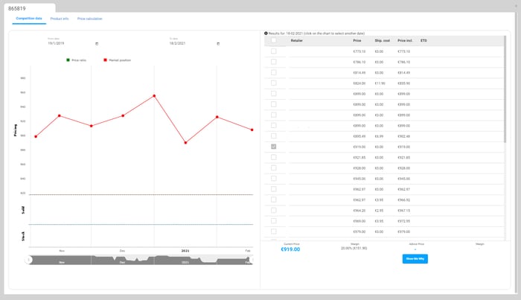The height and width of the screenshot is (300, 521).
Task: Click the €6.99 shipping cost cell
Action: click(x=379, y=136)
